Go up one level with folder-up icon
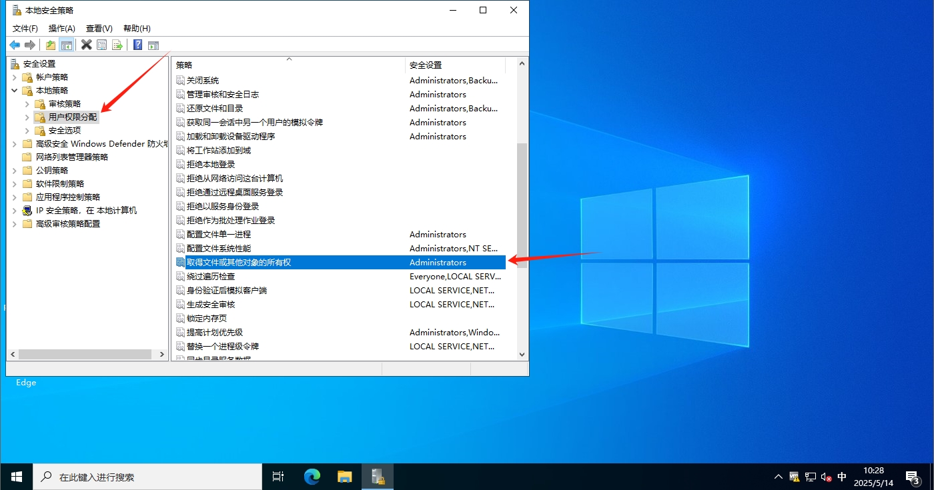Viewport: 934px width, 490px height. coord(51,45)
